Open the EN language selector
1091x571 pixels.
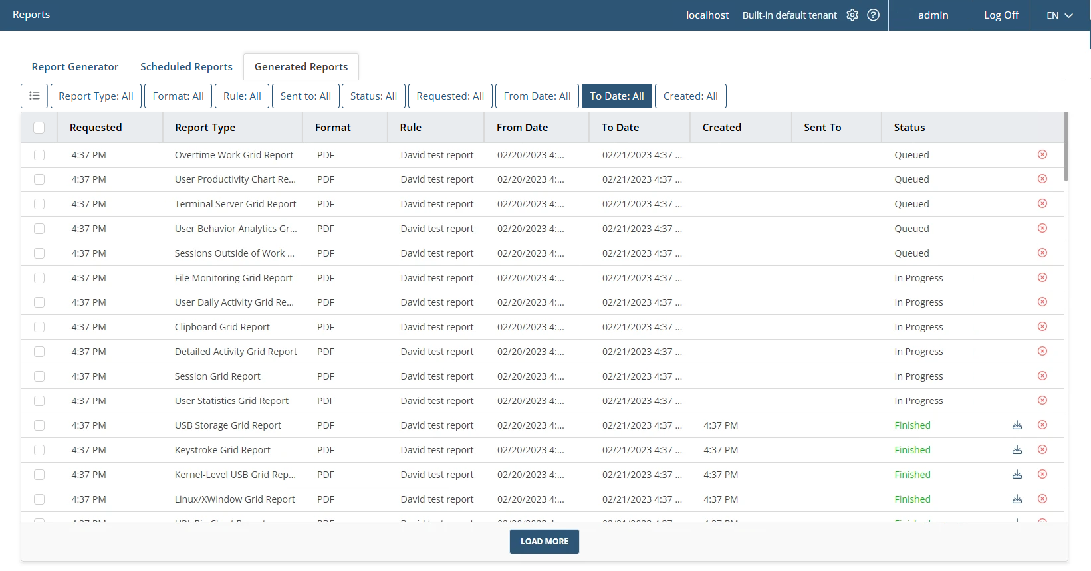[x=1059, y=15]
